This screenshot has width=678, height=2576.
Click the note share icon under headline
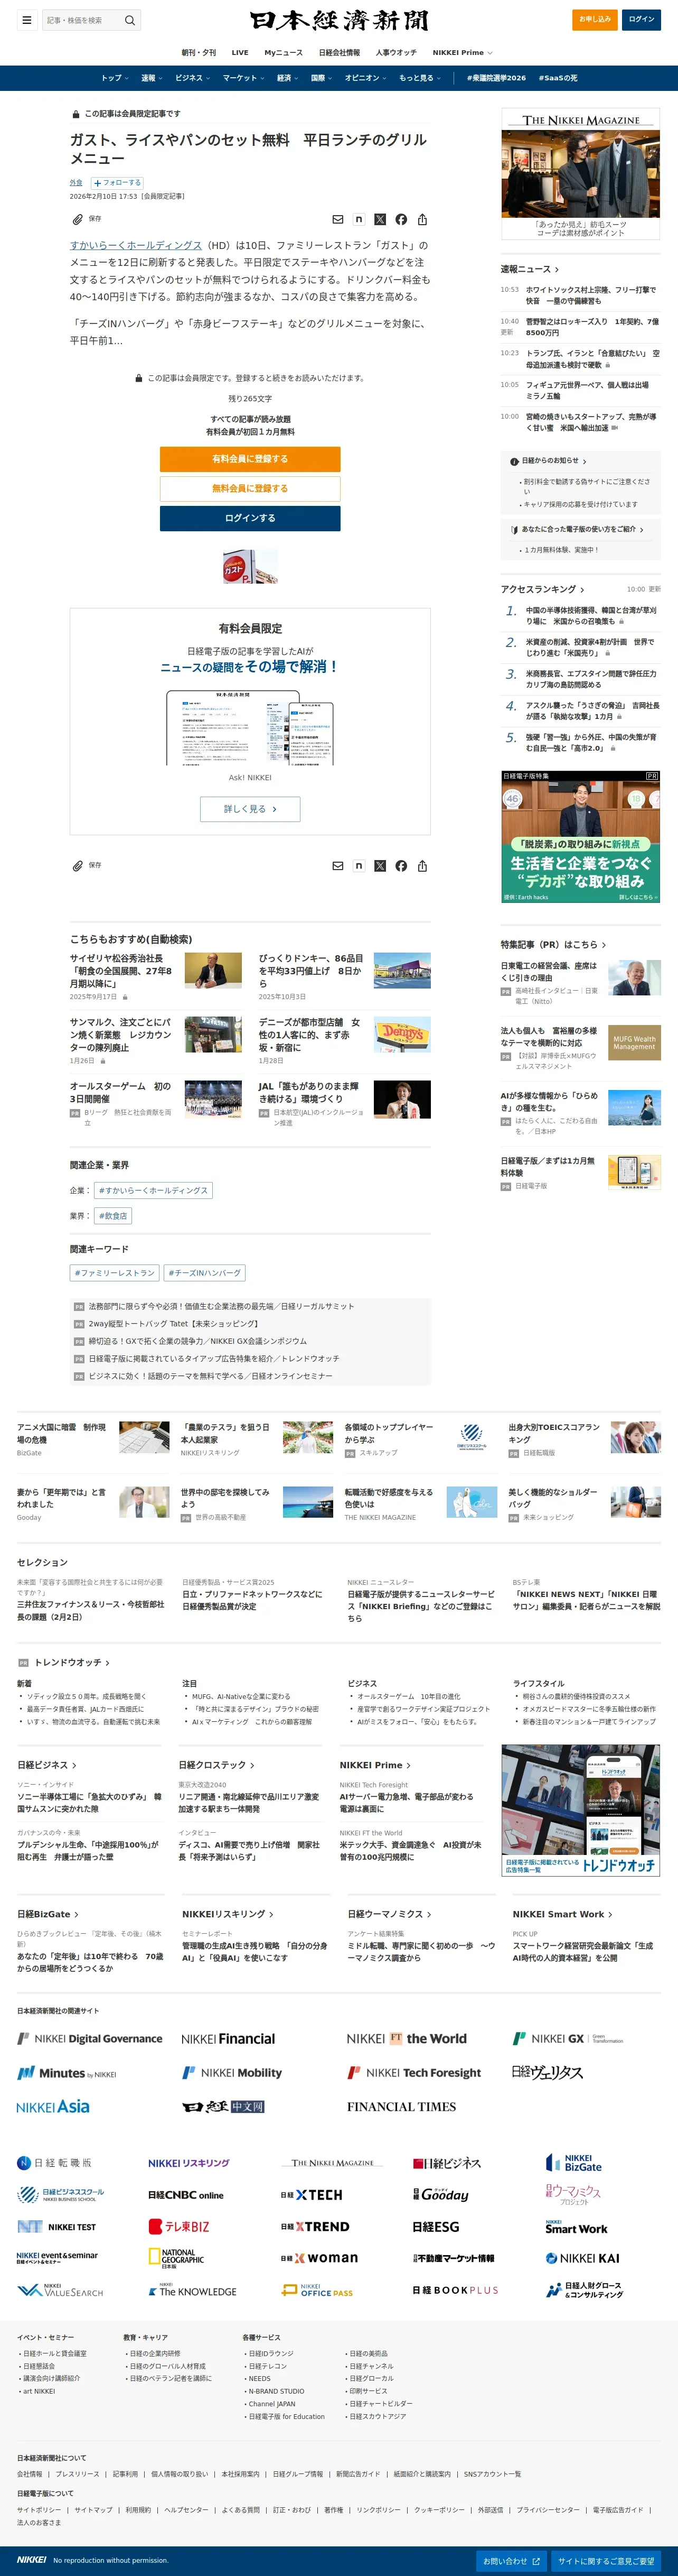(x=359, y=219)
